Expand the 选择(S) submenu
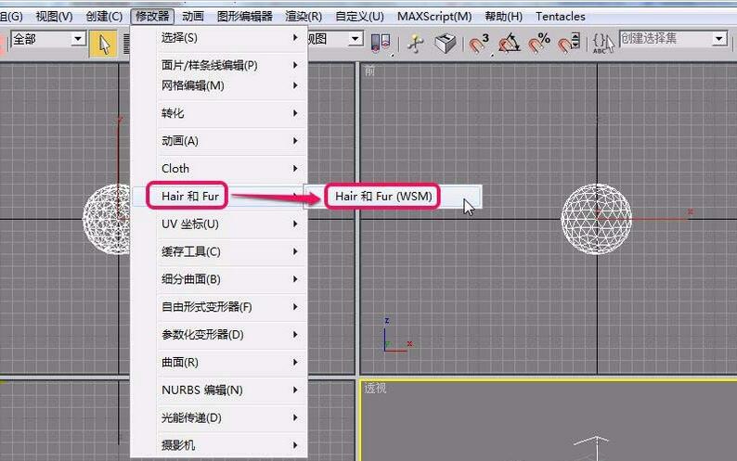 pos(219,38)
